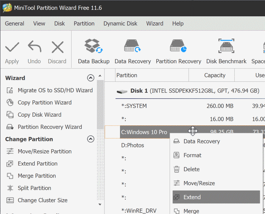Click Format icon in context menu
The width and height of the screenshot is (265, 214).
pos(176,155)
